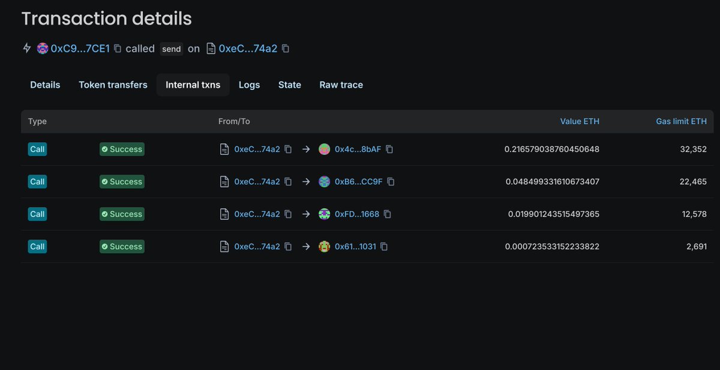The height and width of the screenshot is (370, 720).
Task: Click the Call badge in 0x61...1031 row
Action: pyautogui.click(x=37, y=246)
